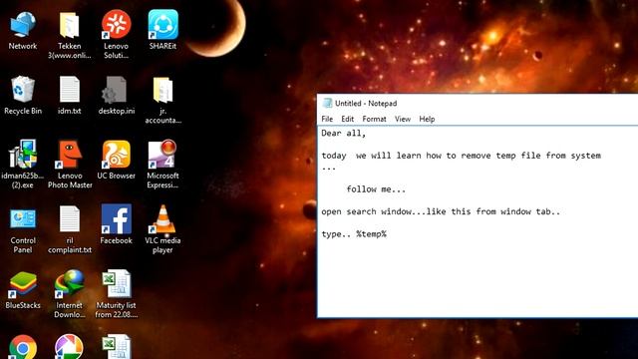The width and height of the screenshot is (638, 359).
Task: Open the Control Panel icon
Action: [x=23, y=230]
